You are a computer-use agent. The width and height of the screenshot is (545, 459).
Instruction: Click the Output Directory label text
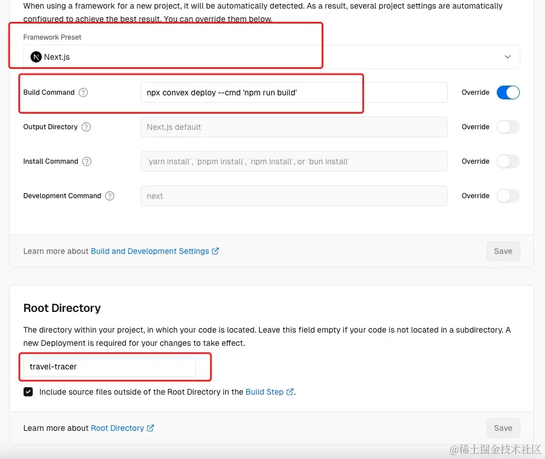point(51,127)
